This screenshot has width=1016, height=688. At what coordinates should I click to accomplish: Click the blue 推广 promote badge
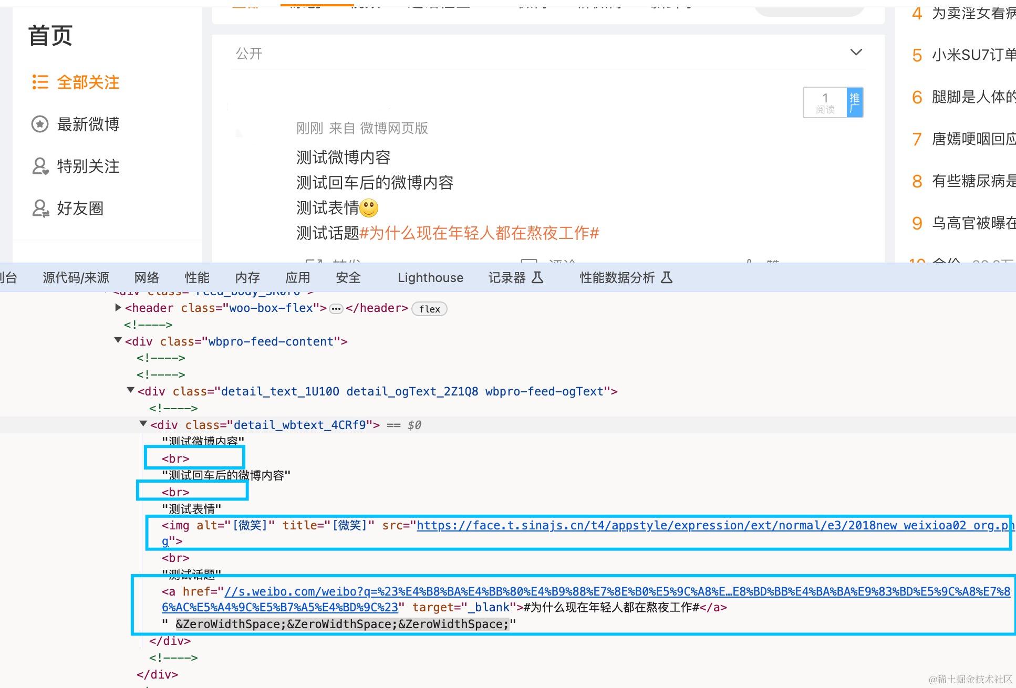pyautogui.click(x=854, y=102)
